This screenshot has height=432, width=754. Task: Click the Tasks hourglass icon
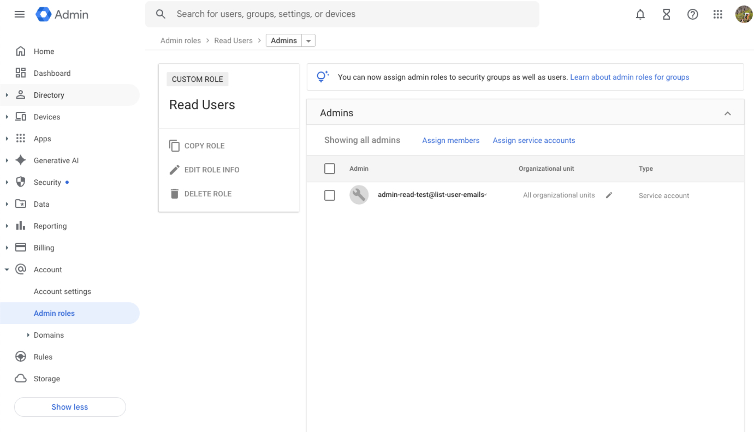click(x=666, y=14)
